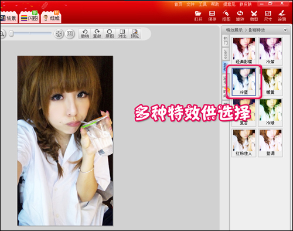This screenshot has width=293, height=231.
Task: Open the 旋转 rotate tool
Action: pos(240,16)
